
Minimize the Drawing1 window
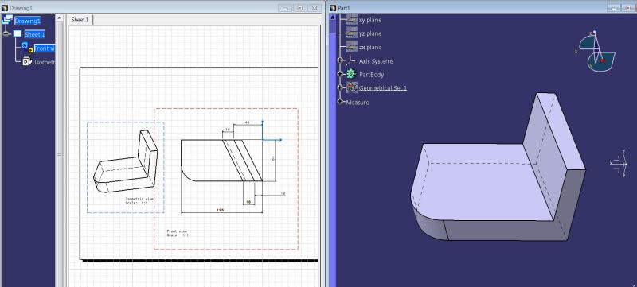pyautogui.click(x=285, y=8)
